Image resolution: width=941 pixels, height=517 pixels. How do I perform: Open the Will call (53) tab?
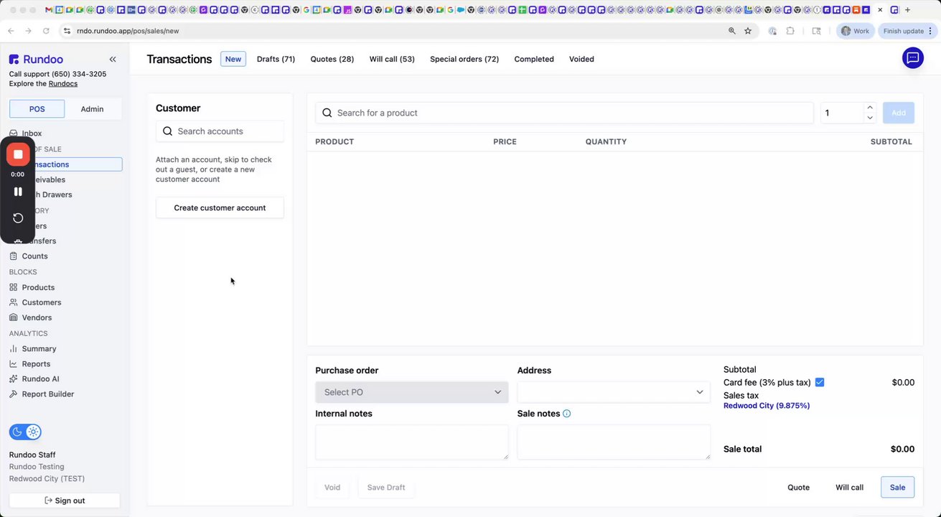coord(392,59)
